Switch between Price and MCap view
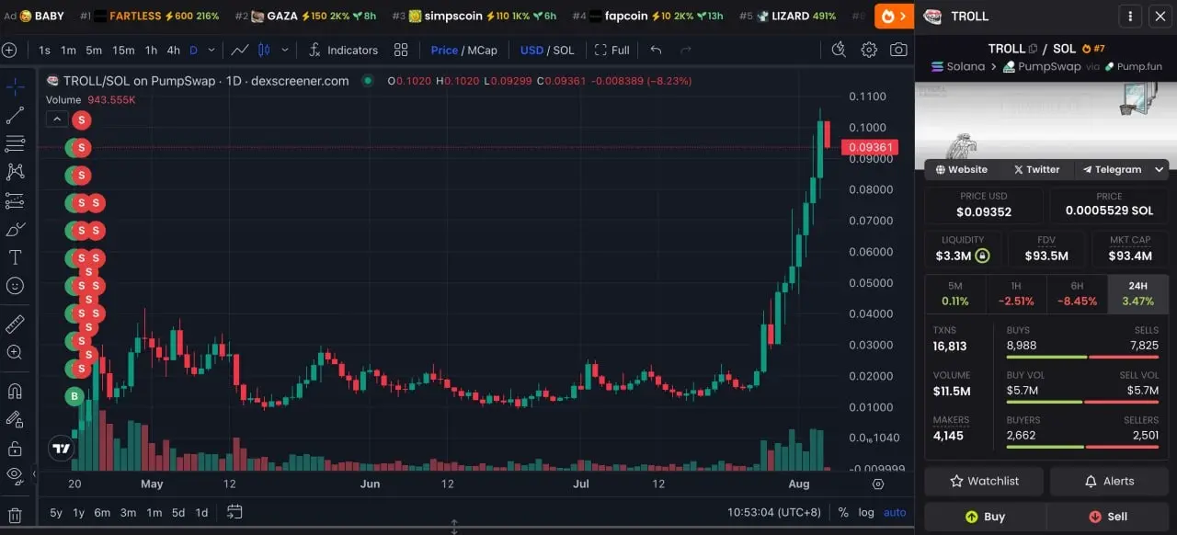 (463, 50)
